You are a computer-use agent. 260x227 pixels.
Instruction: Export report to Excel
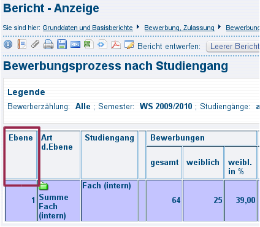click(89, 44)
